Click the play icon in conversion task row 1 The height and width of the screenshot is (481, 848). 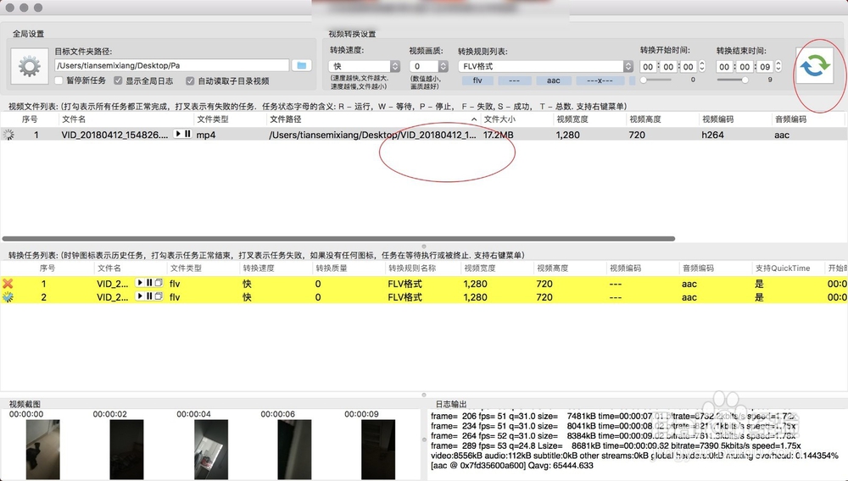[x=141, y=283]
